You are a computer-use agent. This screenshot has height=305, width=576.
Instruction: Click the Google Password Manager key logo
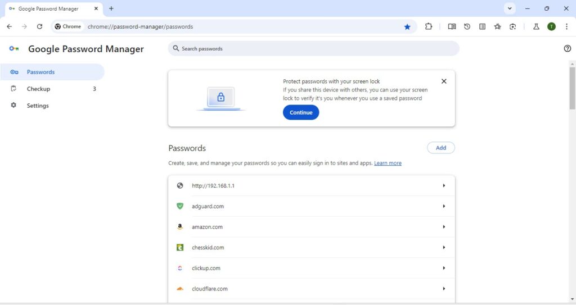coord(14,48)
